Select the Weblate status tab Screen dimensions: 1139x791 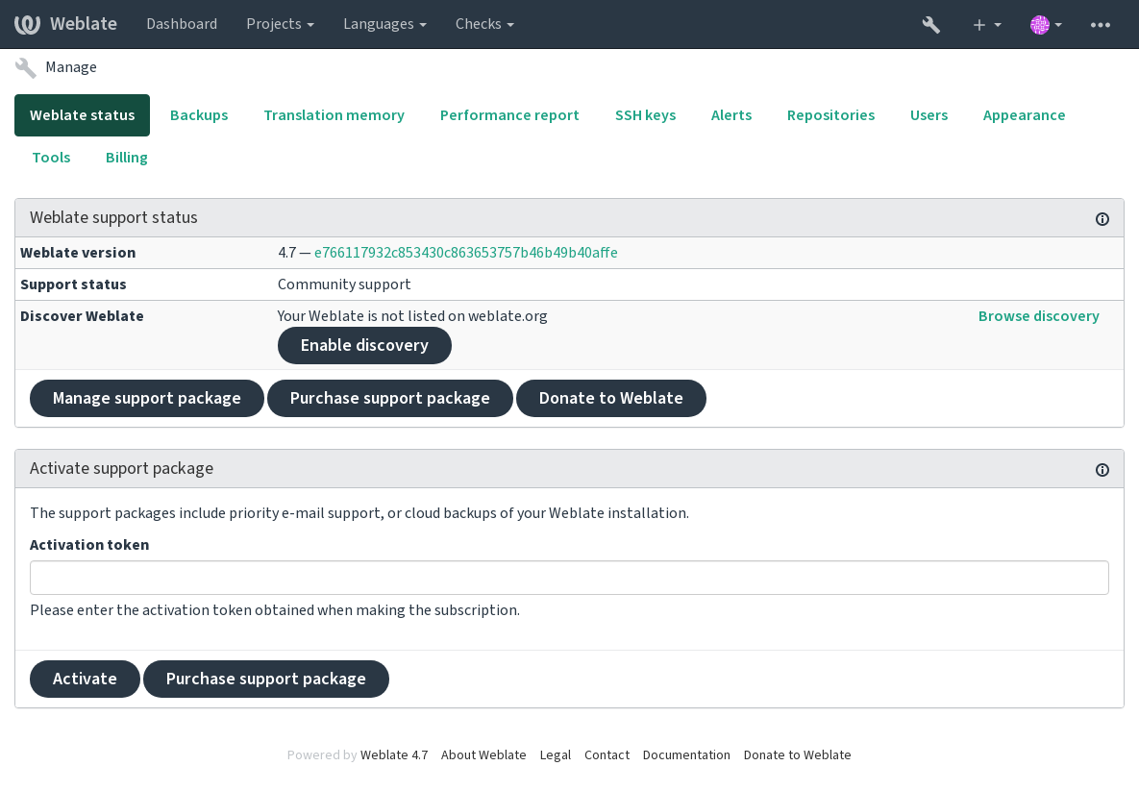click(82, 114)
